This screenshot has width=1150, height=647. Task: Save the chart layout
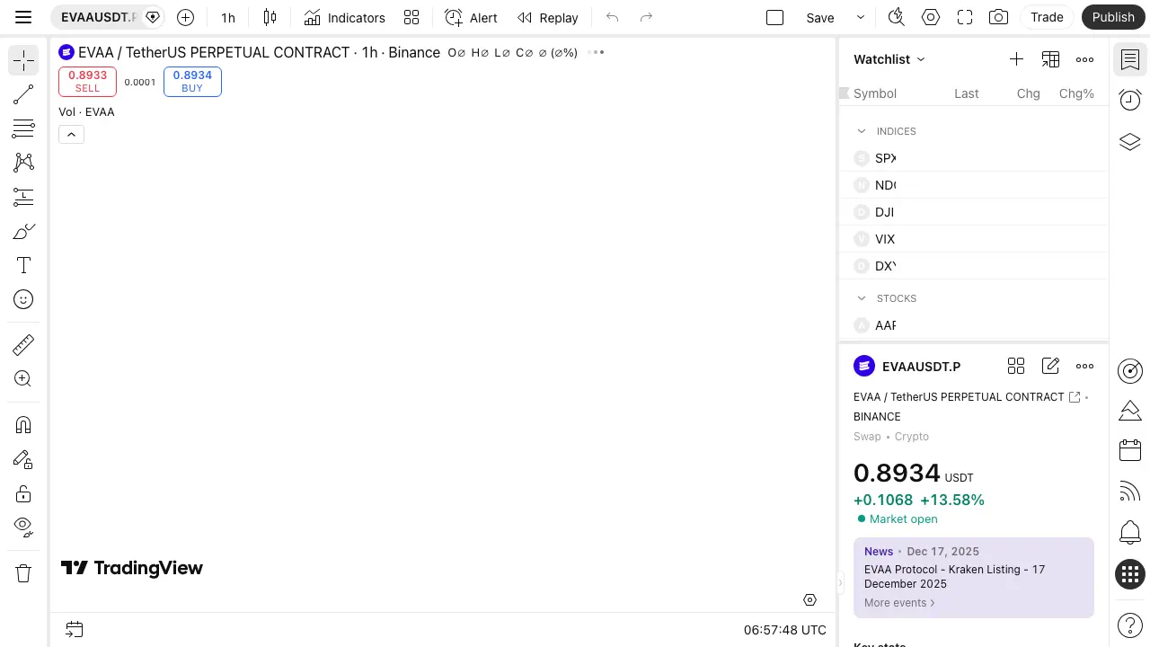click(820, 17)
